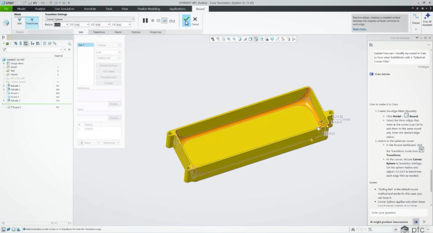Click the Zoom In icon in graphics toolbar

click(x=229, y=39)
